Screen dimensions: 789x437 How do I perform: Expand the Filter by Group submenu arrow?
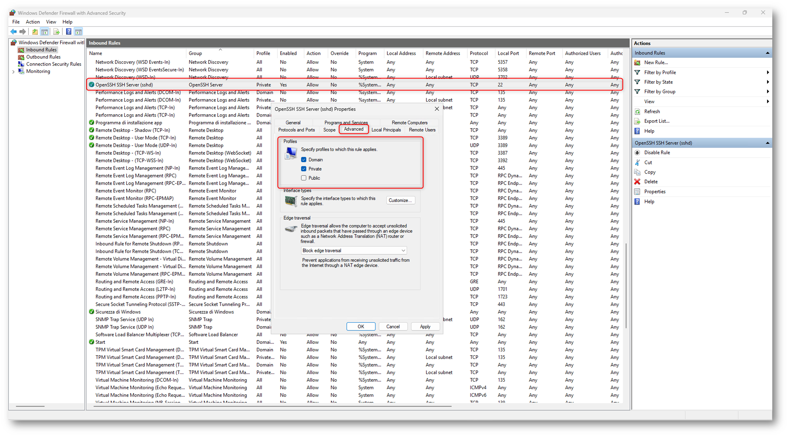[768, 92]
